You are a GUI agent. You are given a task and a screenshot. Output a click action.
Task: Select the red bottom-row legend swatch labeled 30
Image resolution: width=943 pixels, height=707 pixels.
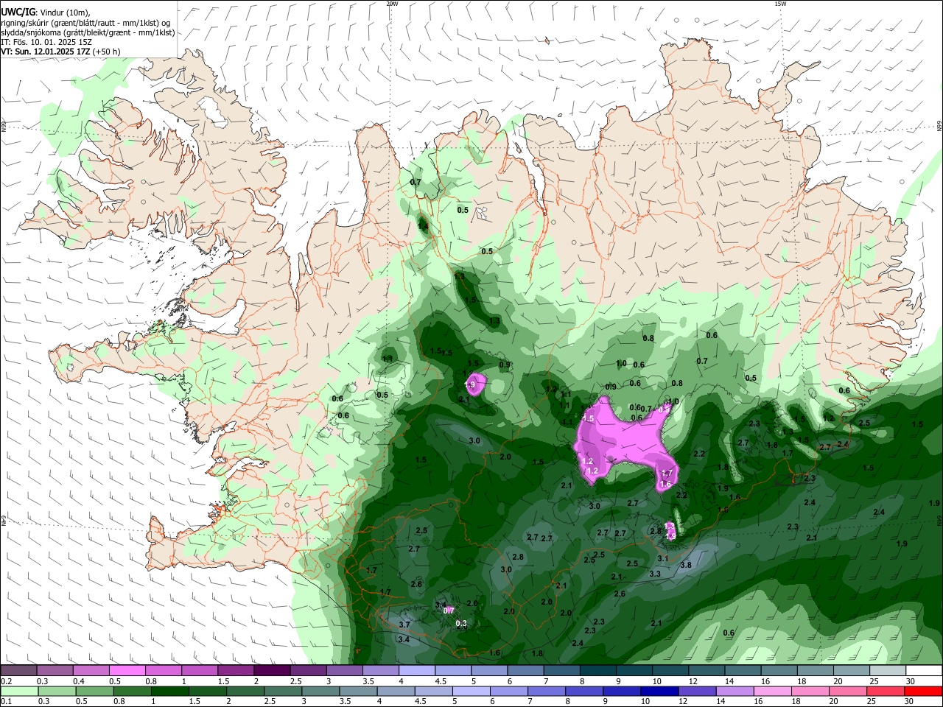pos(924,691)
